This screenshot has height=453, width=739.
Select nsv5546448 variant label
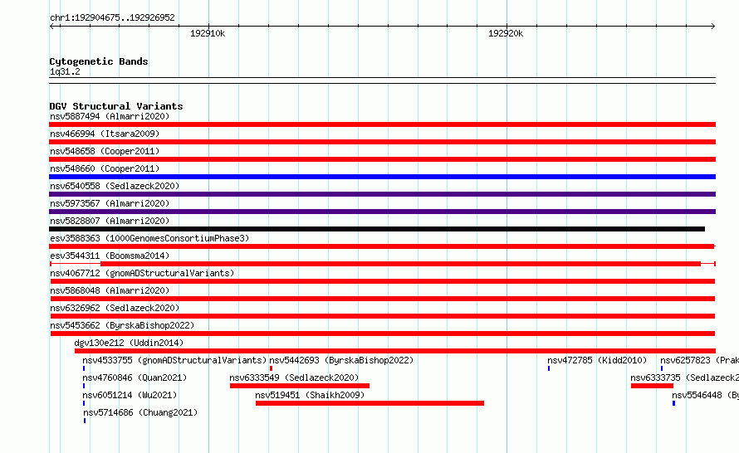(706, 395)
